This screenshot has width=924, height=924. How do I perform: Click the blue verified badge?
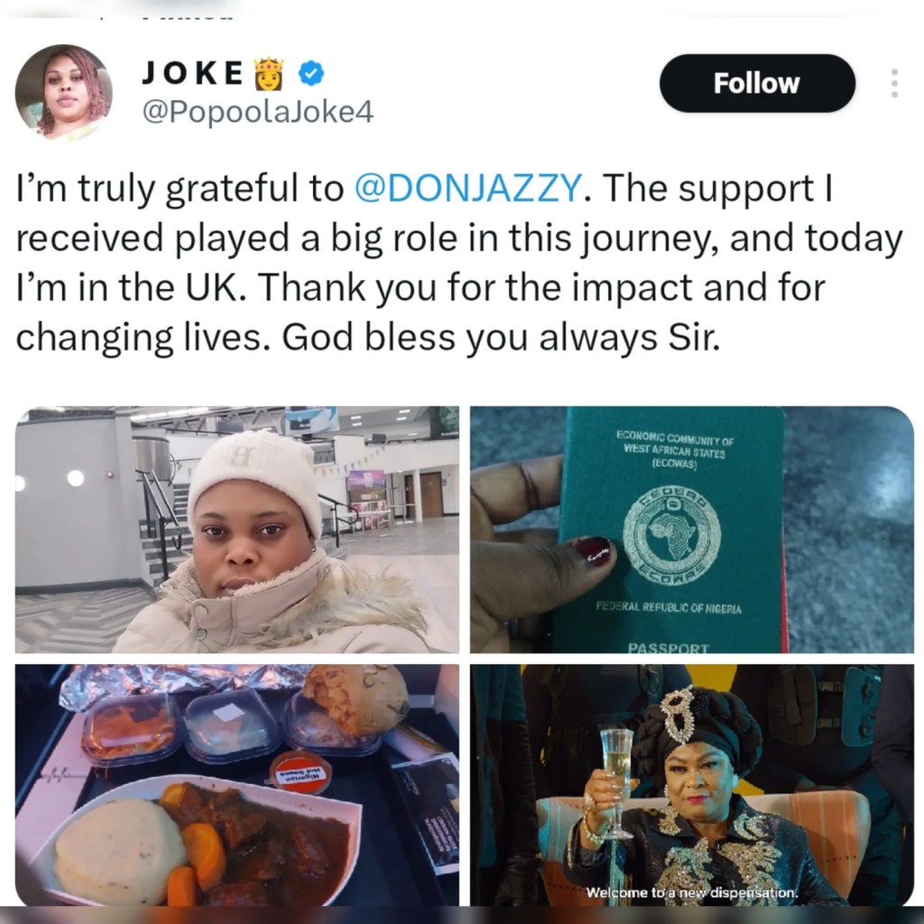coord(311,74)
